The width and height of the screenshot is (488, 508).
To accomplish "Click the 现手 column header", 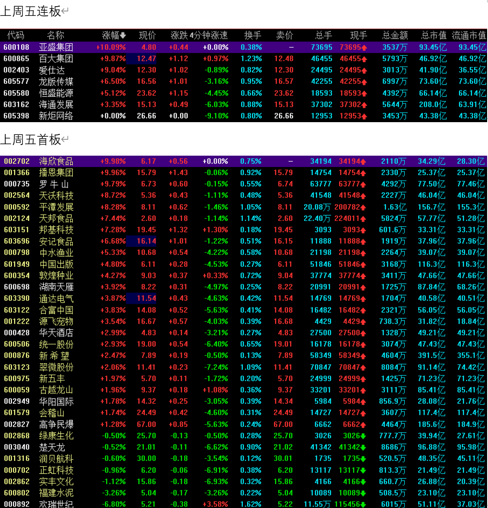I will click(359, 35).
